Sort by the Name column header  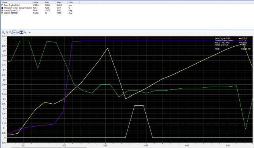17,2
